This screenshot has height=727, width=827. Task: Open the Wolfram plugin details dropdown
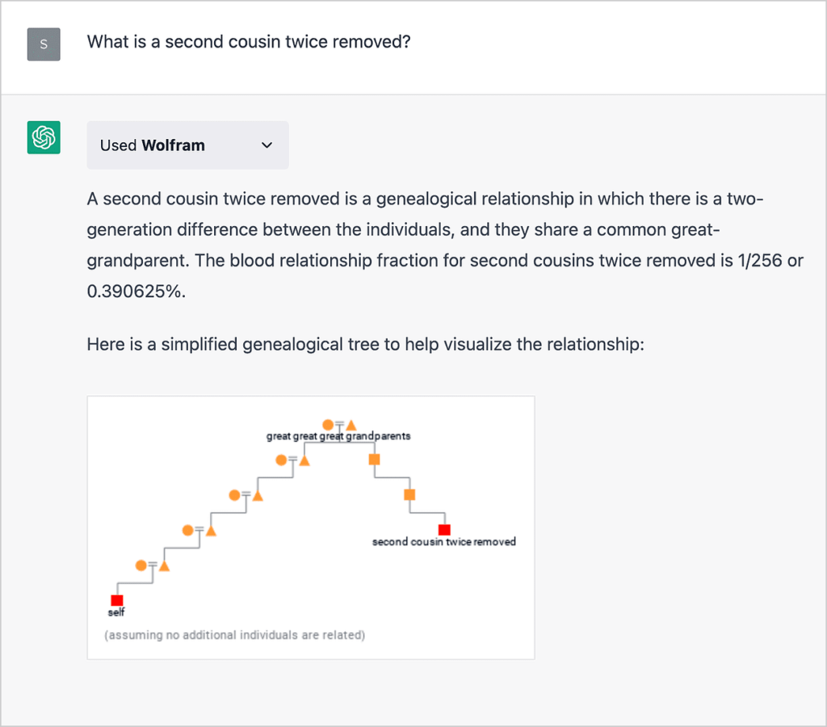click(x=267, y=145)
